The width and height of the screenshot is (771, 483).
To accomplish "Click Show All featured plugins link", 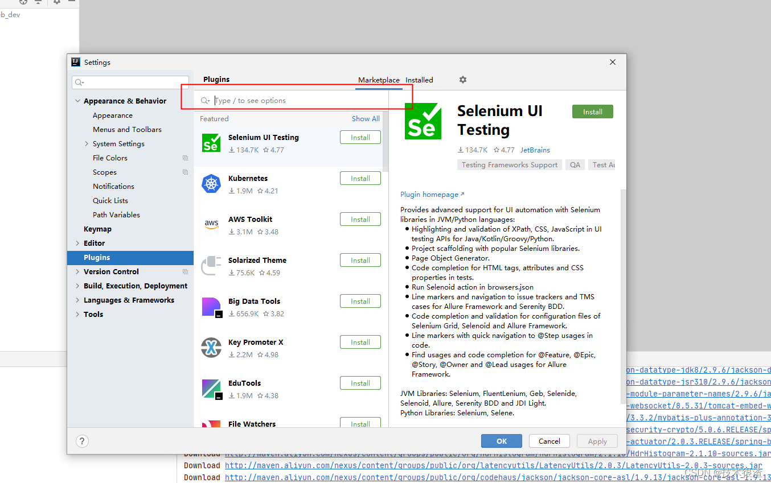I will pos(366,119).
